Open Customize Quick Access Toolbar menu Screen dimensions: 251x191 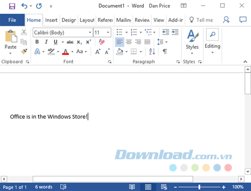coord(51,7)
